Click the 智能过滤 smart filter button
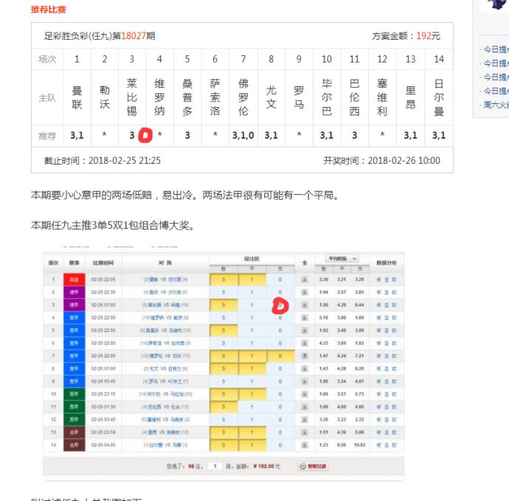Image resolution: width=509 pixels, height=501 pixels. point(313,466)
